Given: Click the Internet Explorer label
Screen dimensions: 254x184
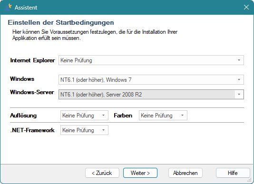Looking at the screenshot, I should tap(32, 60).
